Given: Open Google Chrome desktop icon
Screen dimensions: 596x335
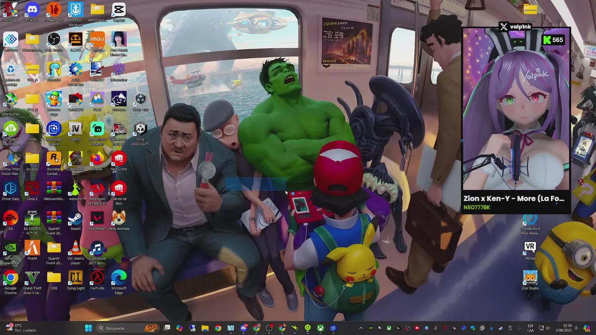Looking at the screenshot, I should tap(10, 283).
